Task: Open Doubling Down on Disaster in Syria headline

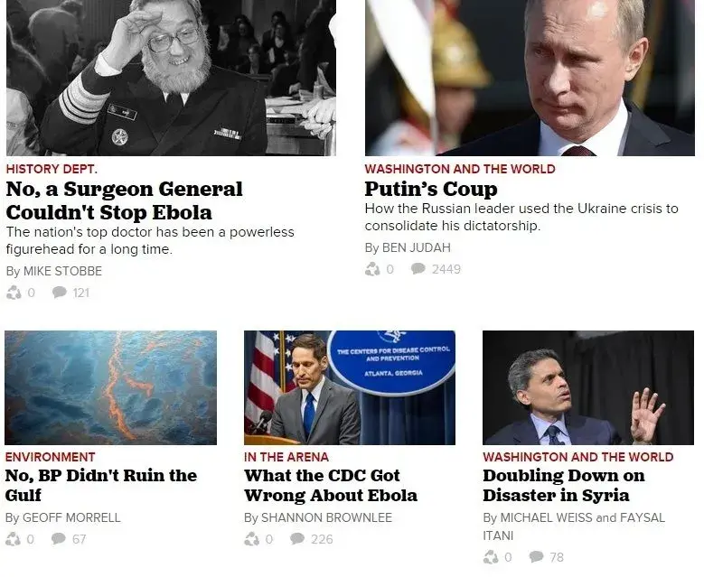Action: [x=563, y=486]
